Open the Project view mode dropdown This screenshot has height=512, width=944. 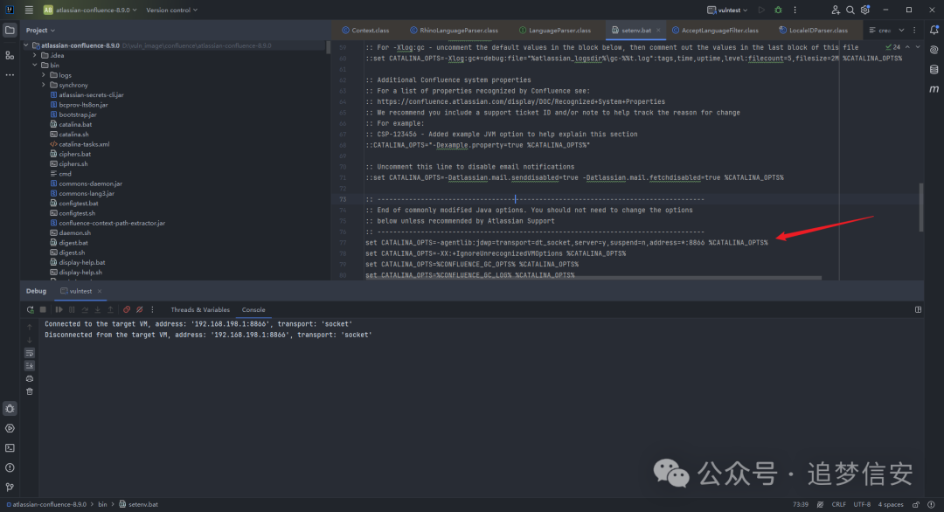tap(40, 30)
